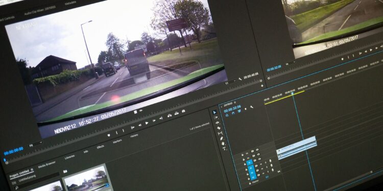Select the Selection tool arrow
Screen dimensions: 383x191
214,113
